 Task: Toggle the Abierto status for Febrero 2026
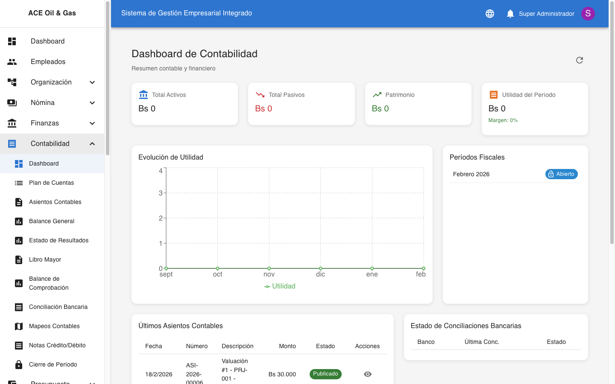(x=561, y=174)
